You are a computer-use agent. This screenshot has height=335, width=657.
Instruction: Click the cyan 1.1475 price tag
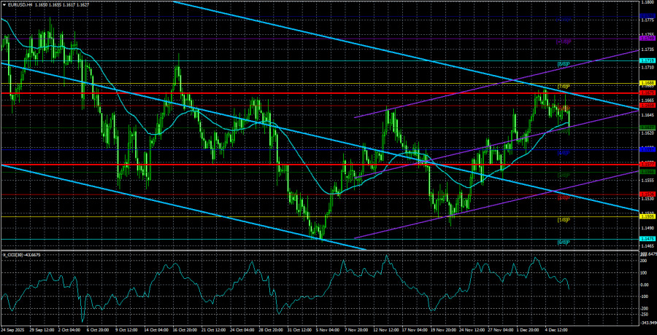coord(648,239)
